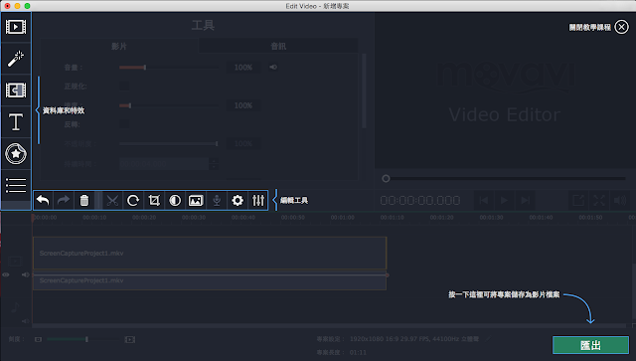Viewport: 636px width, 361px height.
Task: Enter fullscreen preview mode
Action: [599, 200]
